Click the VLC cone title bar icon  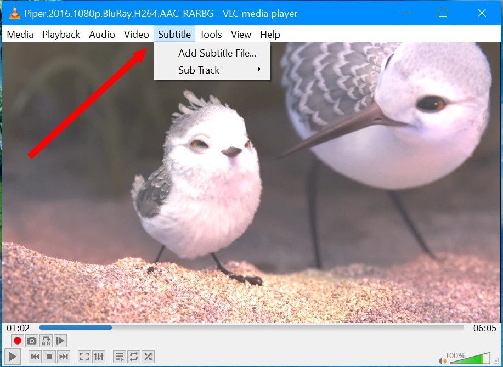pyautogui.click(x=14, y=13)
